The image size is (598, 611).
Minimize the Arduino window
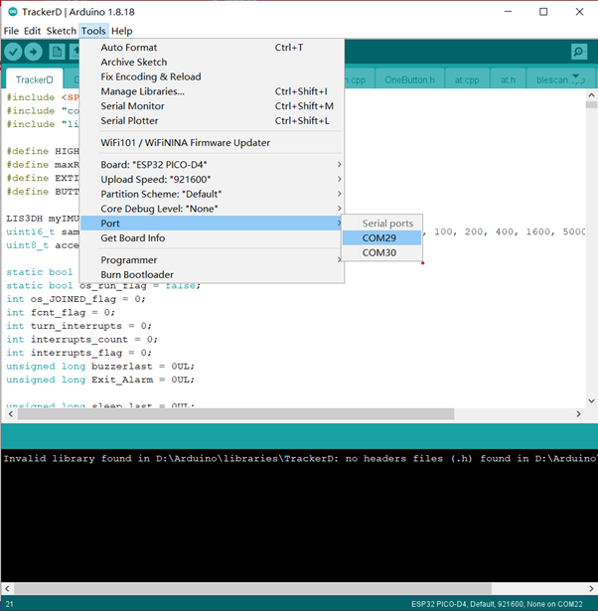(508, 12)
